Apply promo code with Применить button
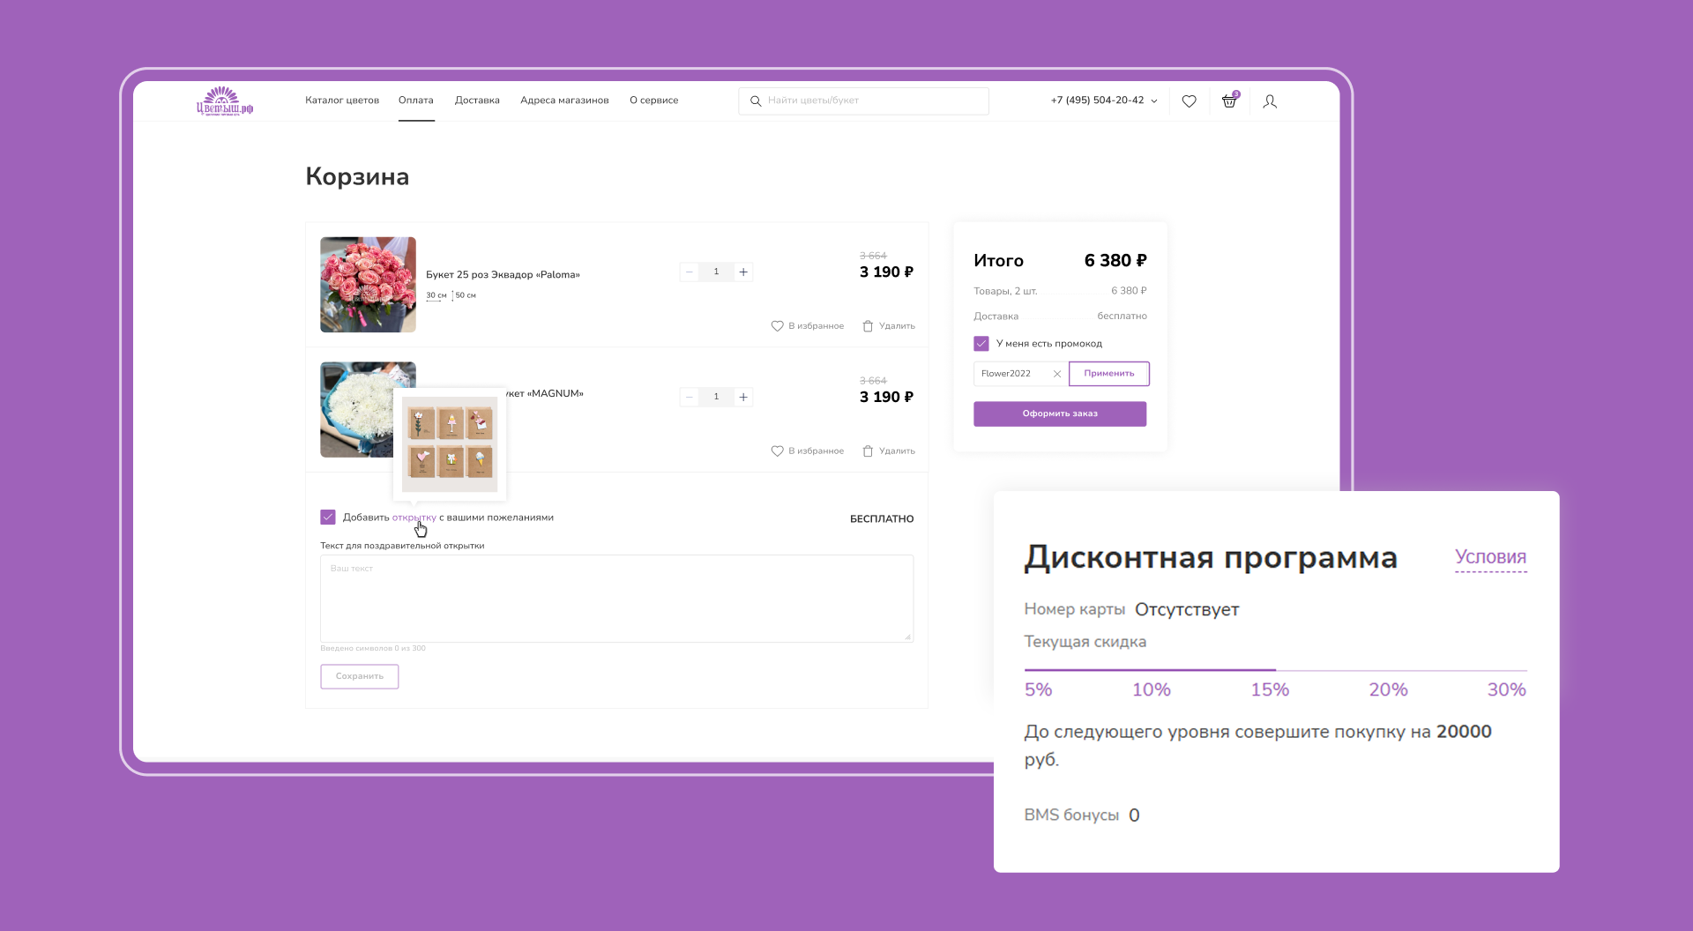 (1108, 374)
